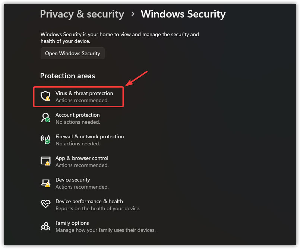Click the Open Windows Security button
Screen dimensions: 300x249
tap(72, 53)
